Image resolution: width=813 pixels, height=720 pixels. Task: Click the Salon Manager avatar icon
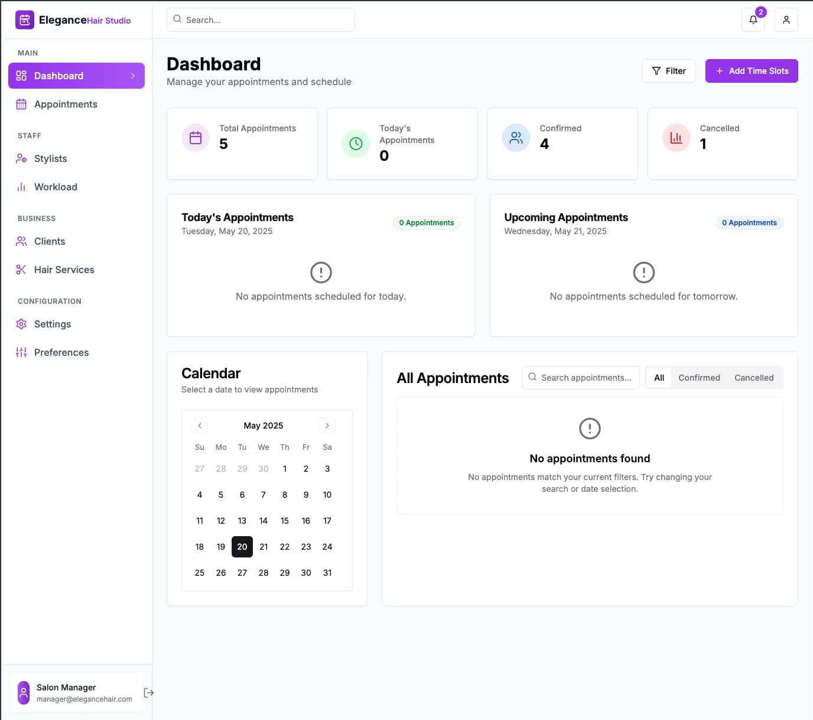[24, 693]
